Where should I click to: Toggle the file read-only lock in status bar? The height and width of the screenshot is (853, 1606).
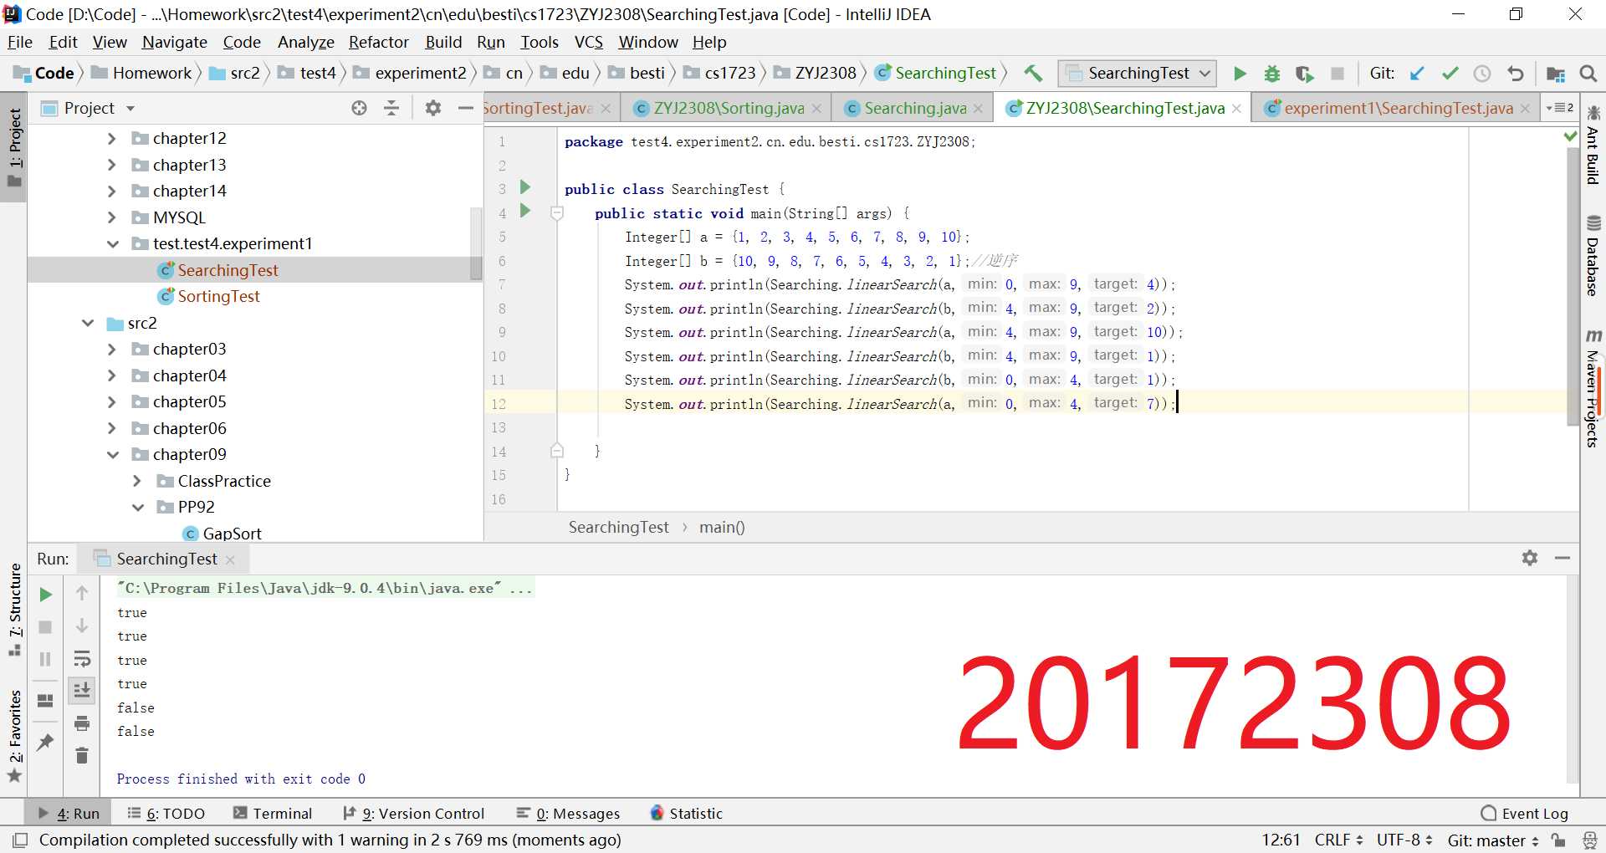coord(1558,840)
